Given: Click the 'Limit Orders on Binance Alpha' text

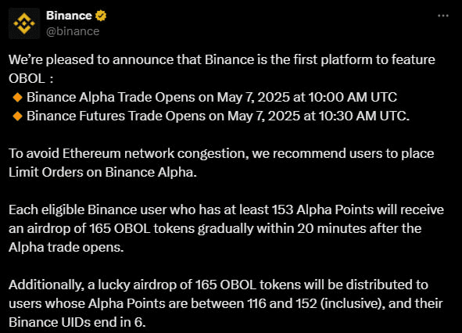Looking at the screenshot, I should pos(102,173).
